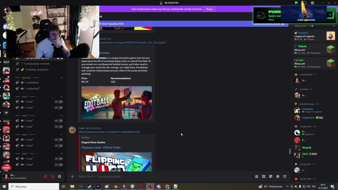Open the apps launcher icon in message bar

coord(285,177)
